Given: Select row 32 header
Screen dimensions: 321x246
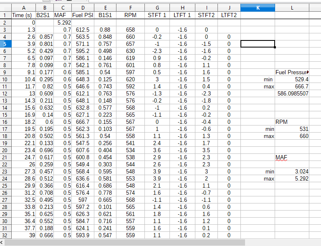Looking at the screenshot, I should [5, 235].
